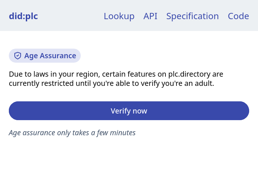Go to the Lookup page
The height and width of the screenshot is (185, 258).
119,16
